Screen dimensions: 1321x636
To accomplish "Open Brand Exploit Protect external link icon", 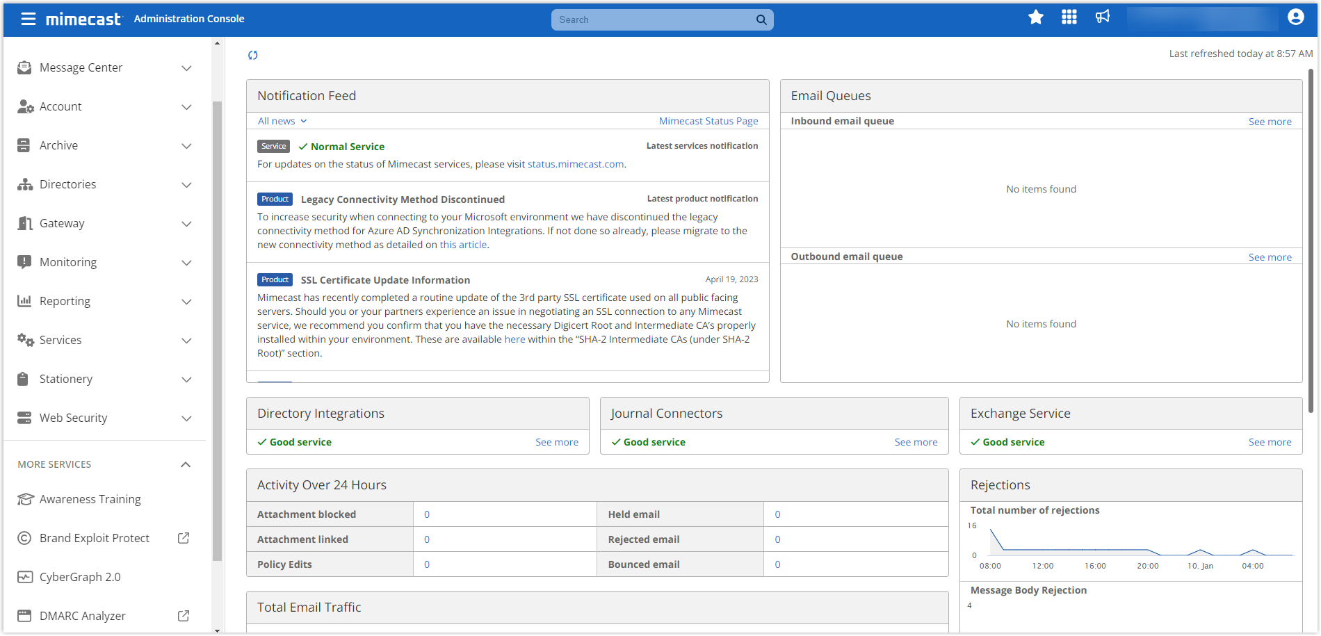I will point(184,538).
